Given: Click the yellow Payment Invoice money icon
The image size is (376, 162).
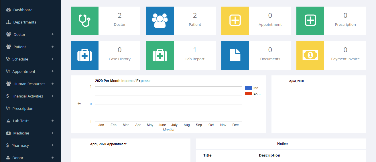Looking at the screenshot, I should pos(310,55).
